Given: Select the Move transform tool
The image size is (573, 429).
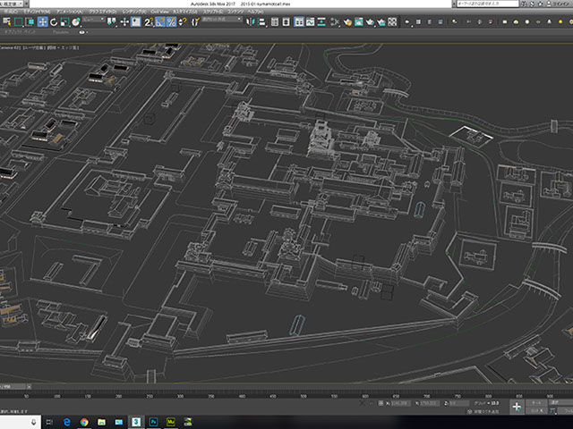Looking at the screenshot, I should (x=43, y=22).
